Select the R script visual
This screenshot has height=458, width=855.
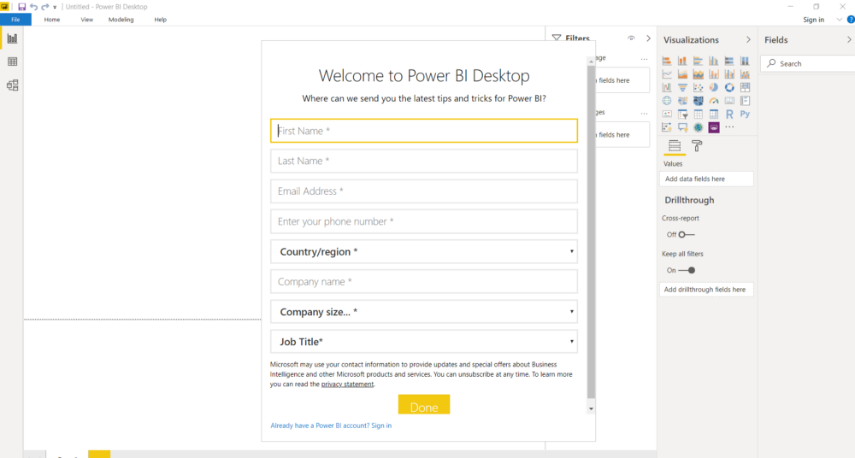point(729,114)
